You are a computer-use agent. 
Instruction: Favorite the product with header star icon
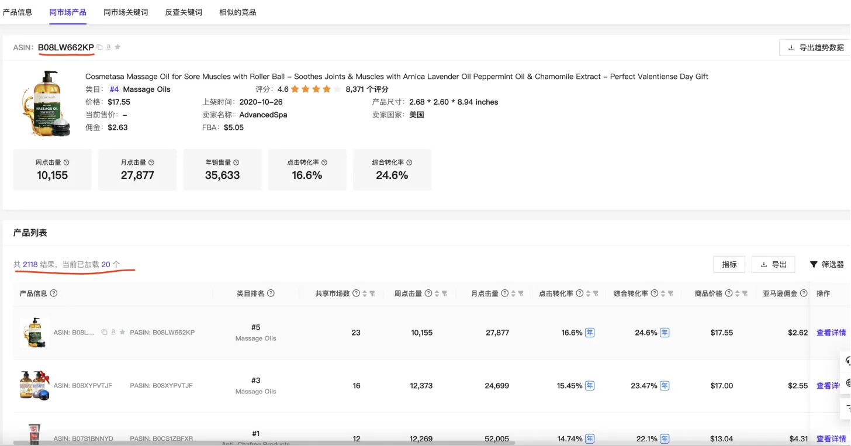pyautogui.click(x=117, y=47)
